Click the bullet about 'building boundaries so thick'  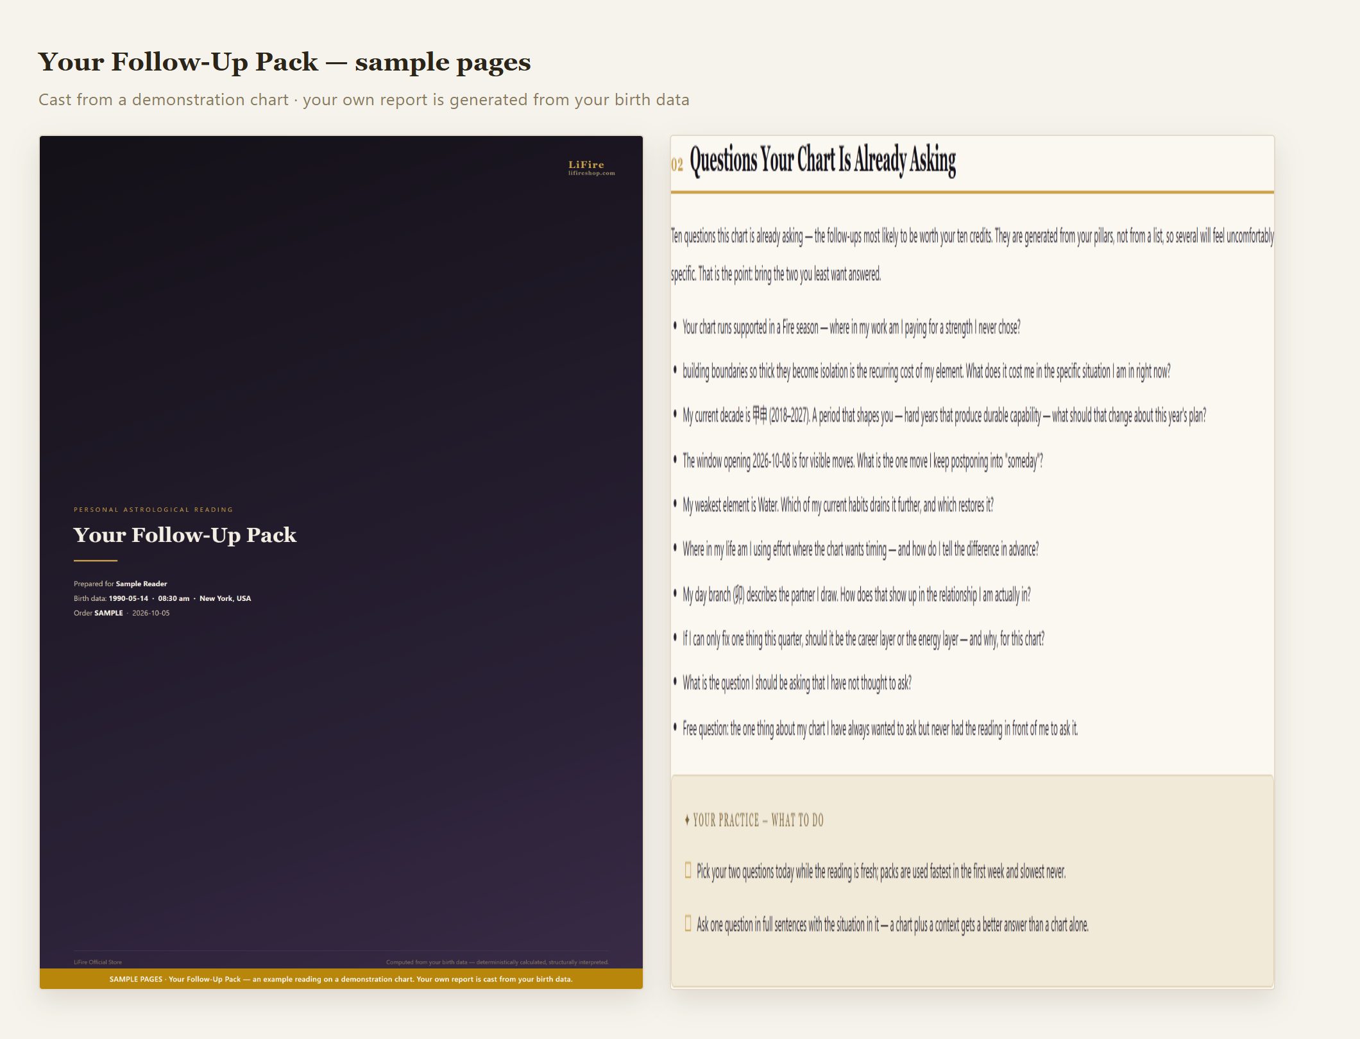click(x=926, y=371)
